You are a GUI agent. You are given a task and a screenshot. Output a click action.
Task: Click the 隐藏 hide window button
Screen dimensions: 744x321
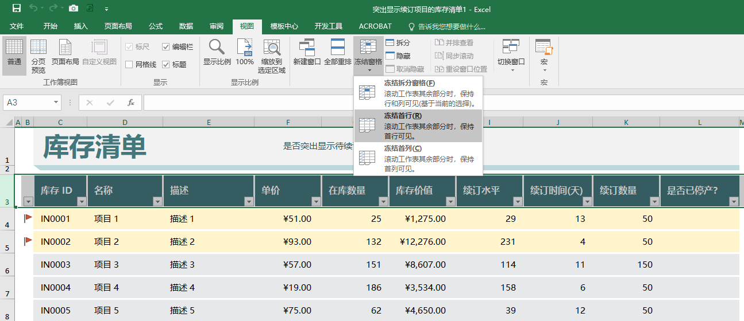(398, 56)
